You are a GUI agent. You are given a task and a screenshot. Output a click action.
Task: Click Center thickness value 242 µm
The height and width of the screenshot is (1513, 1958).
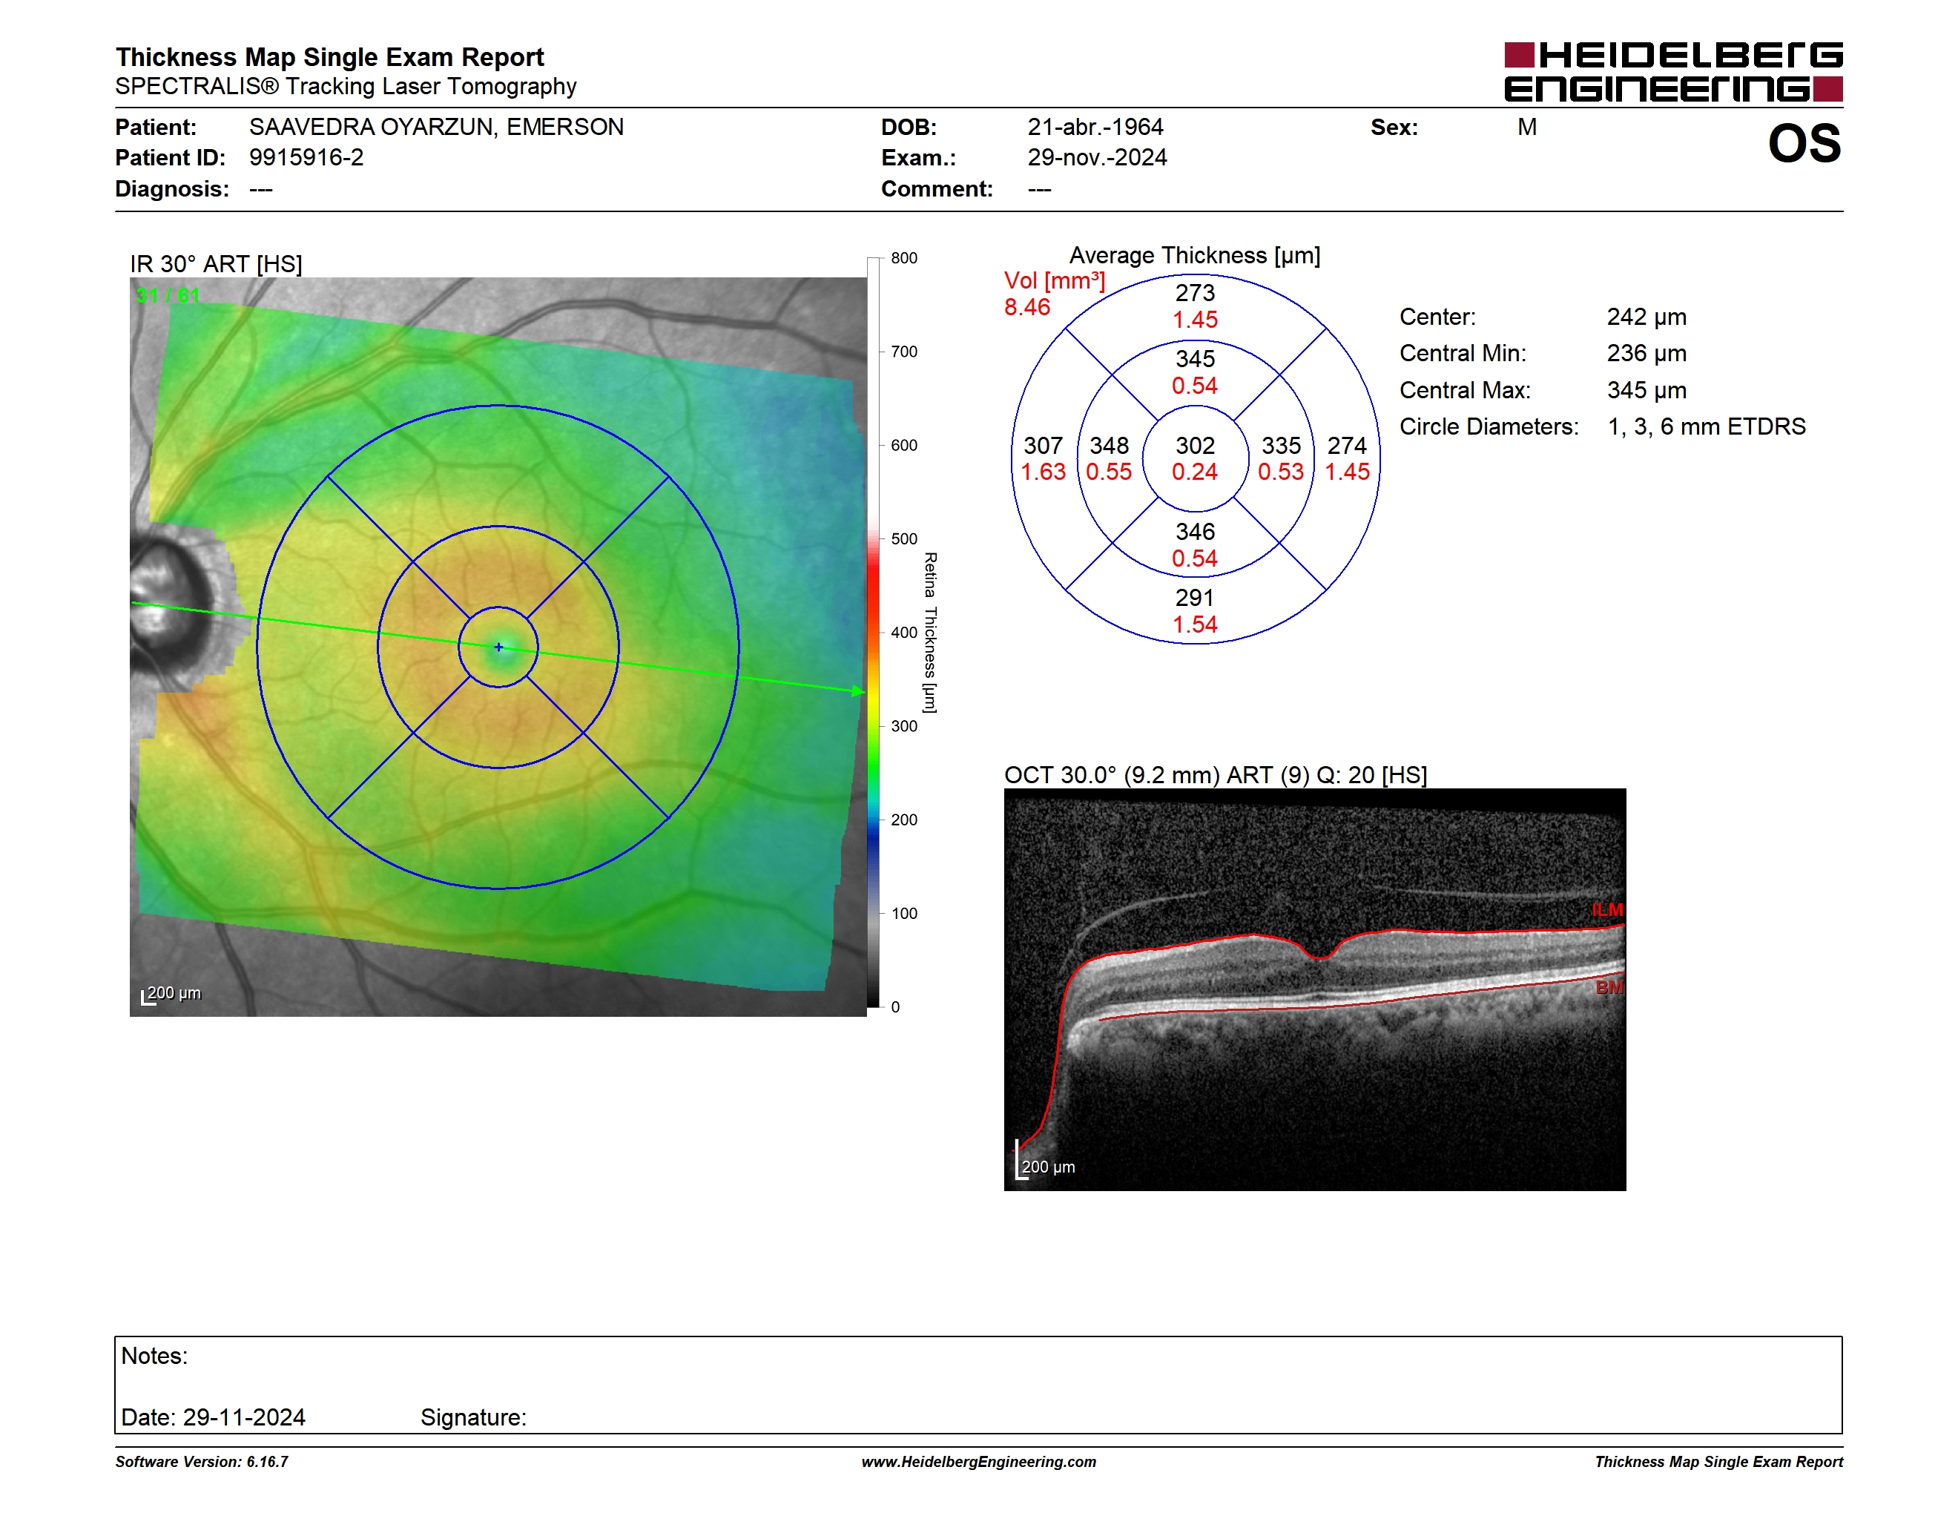1646,317
